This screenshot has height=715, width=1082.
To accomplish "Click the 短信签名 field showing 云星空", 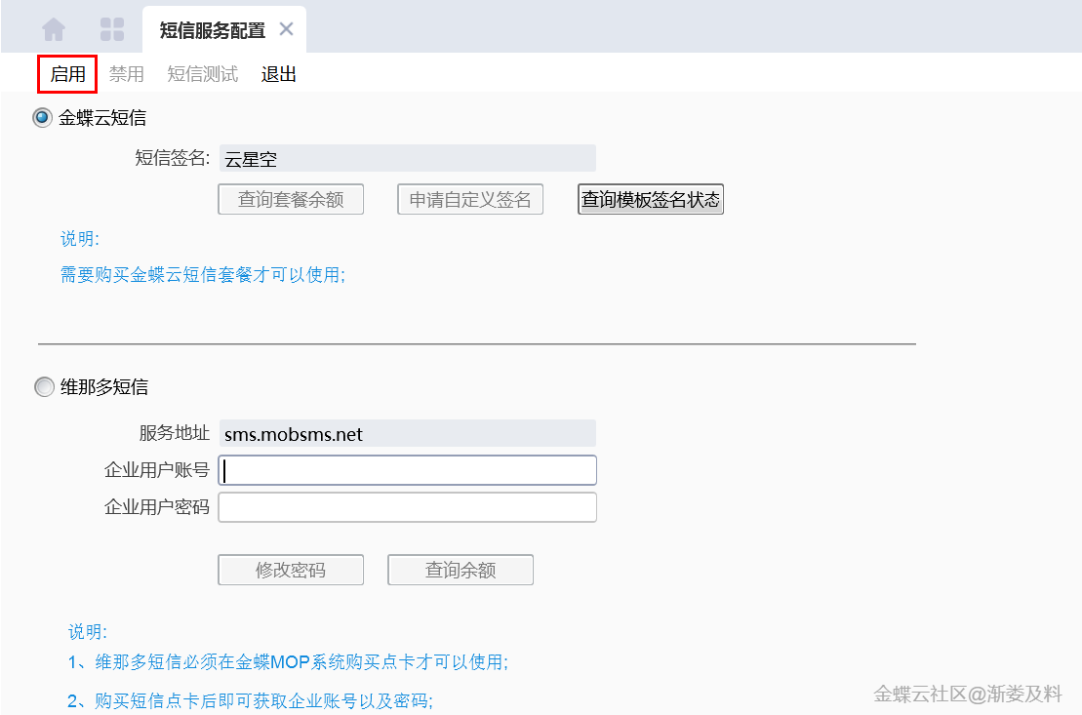I will pos(407,158).
